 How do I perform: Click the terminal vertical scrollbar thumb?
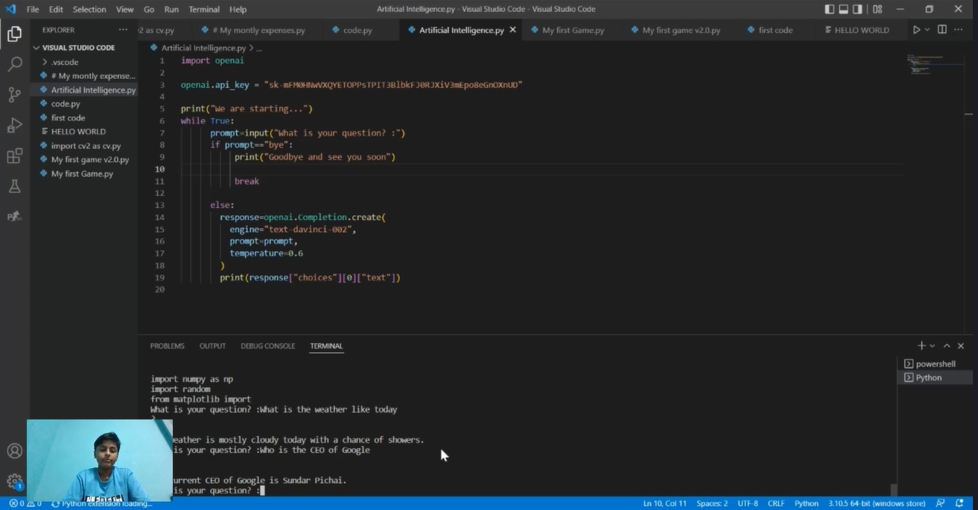pyautogui.click(x=893, y=490)
